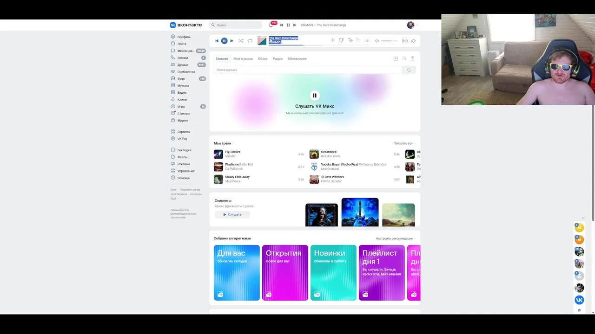Viewport: 595px width, 334px height.
Task: Dislike the current track
Action: [x=341, y=40]
